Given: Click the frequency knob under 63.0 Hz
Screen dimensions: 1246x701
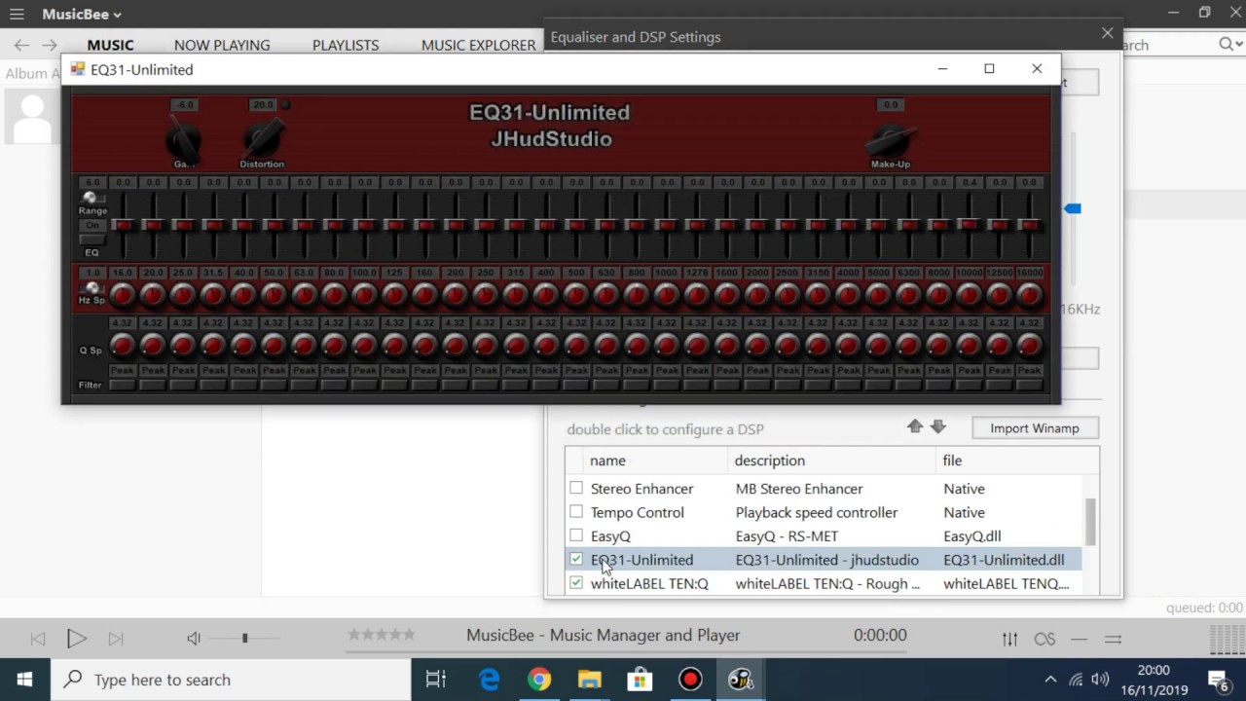Looking at the screenshot, I should [304, 295].
